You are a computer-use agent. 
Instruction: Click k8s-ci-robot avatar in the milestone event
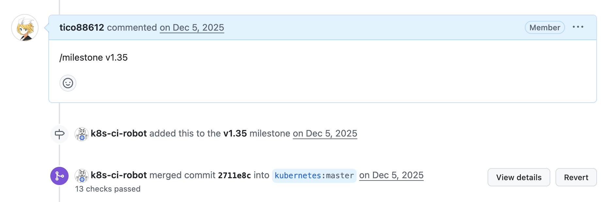click(x=82, y=134)
